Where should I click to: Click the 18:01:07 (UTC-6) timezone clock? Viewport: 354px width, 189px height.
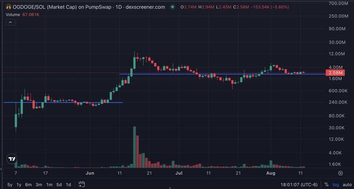299,185
